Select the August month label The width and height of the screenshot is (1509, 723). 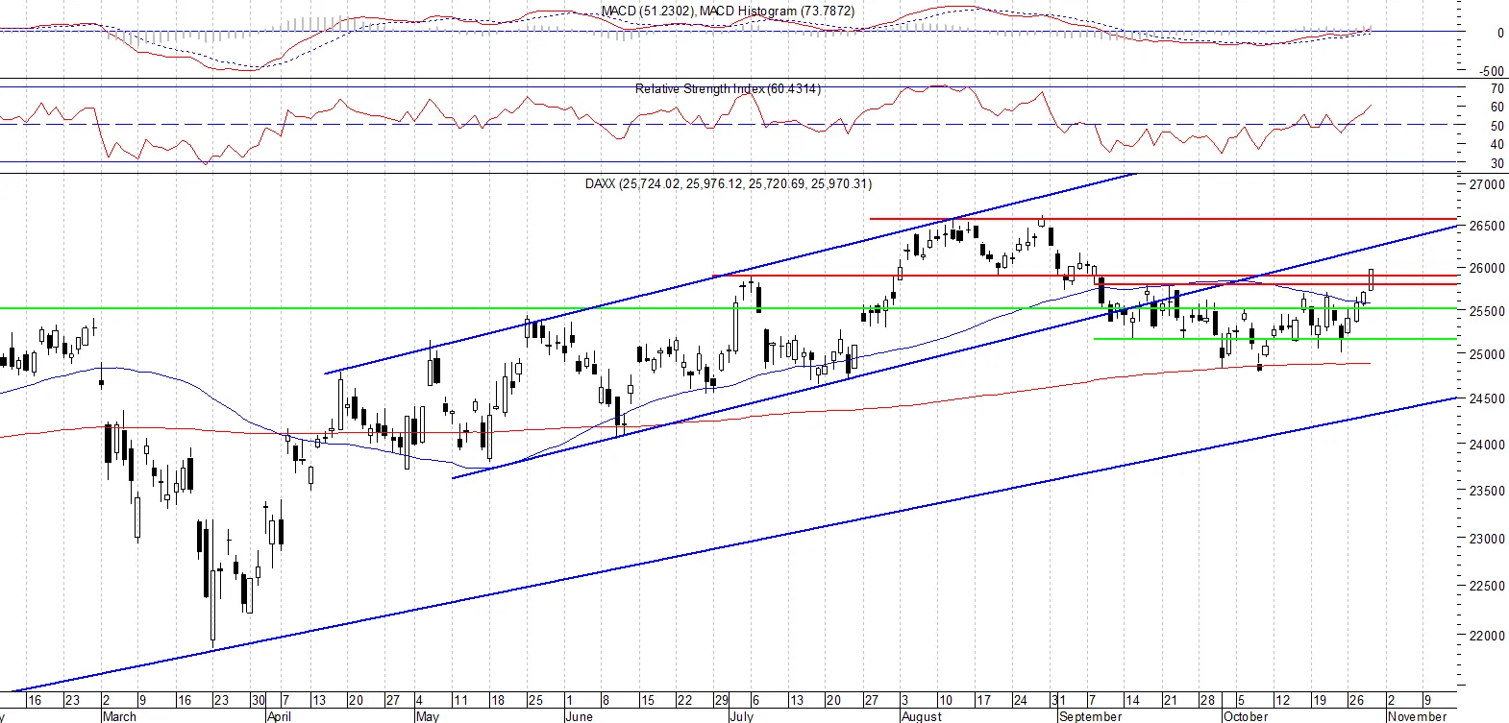point(922,716)
